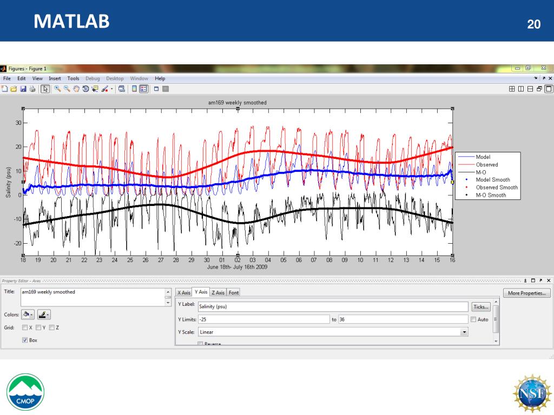
Task: Save the figure with the floppy disk icon
Action: coord(23,89)
